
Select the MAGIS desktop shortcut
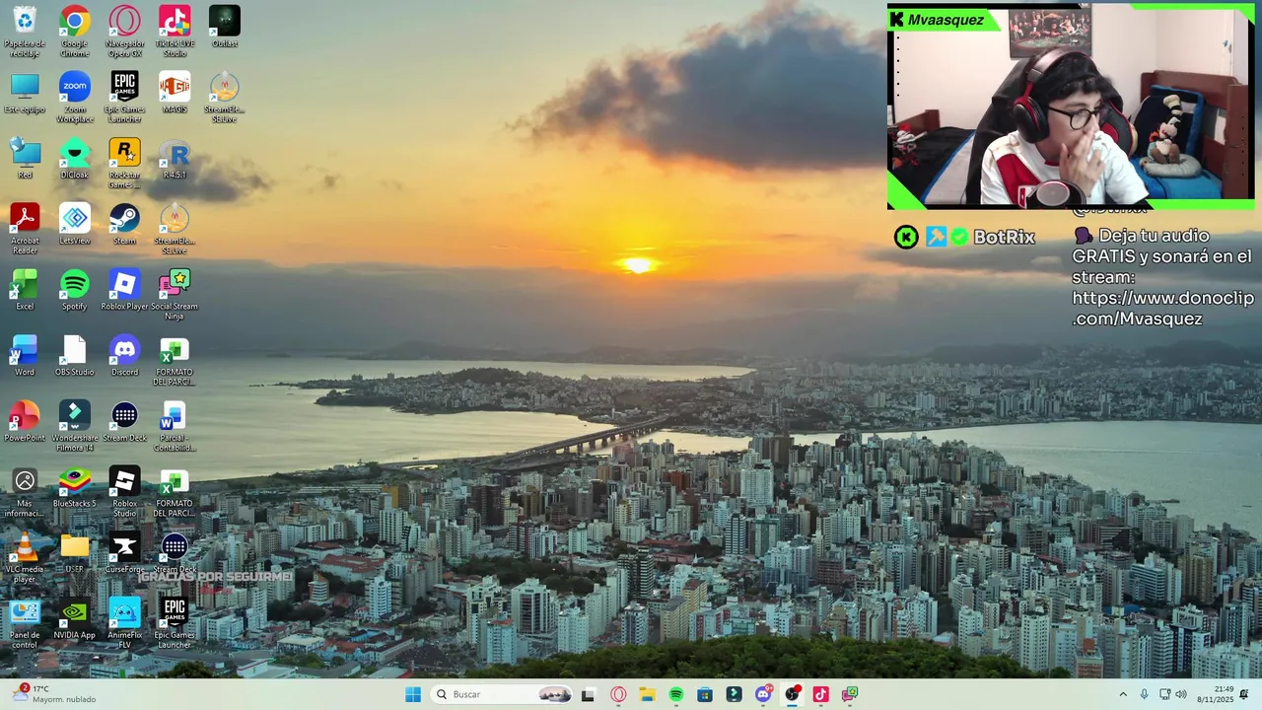pos(175,93)
